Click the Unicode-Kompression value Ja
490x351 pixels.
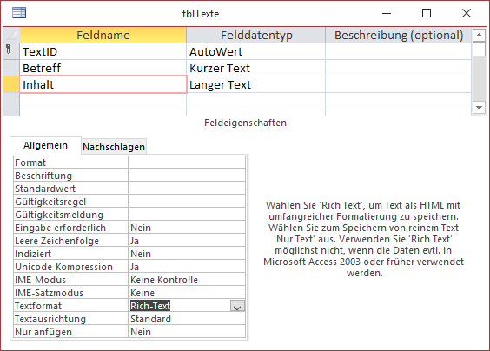187,267
